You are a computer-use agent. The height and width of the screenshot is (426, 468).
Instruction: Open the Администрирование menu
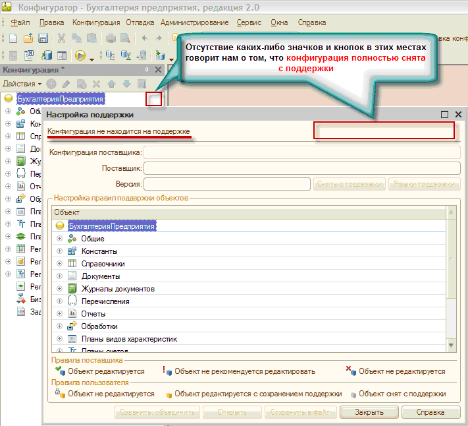[x=194, y=22]
